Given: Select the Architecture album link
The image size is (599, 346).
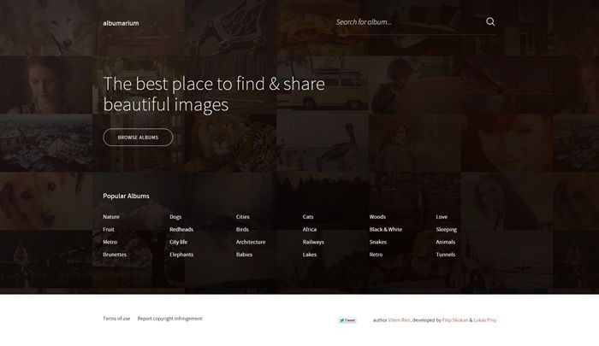Looking at the screenshot, I should click(251, 242).
